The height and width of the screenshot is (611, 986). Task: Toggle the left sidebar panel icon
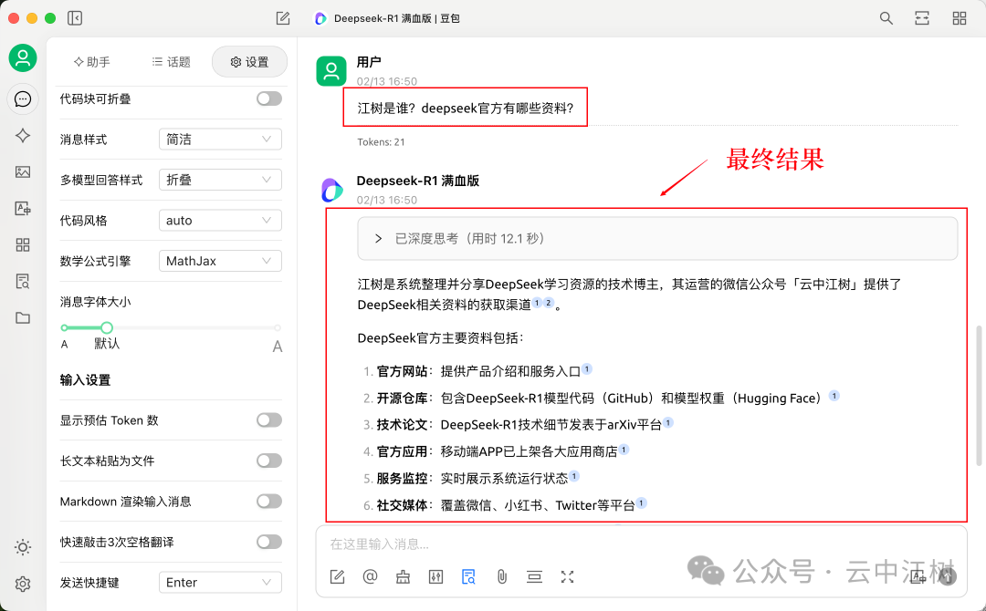tap(75, 18)
